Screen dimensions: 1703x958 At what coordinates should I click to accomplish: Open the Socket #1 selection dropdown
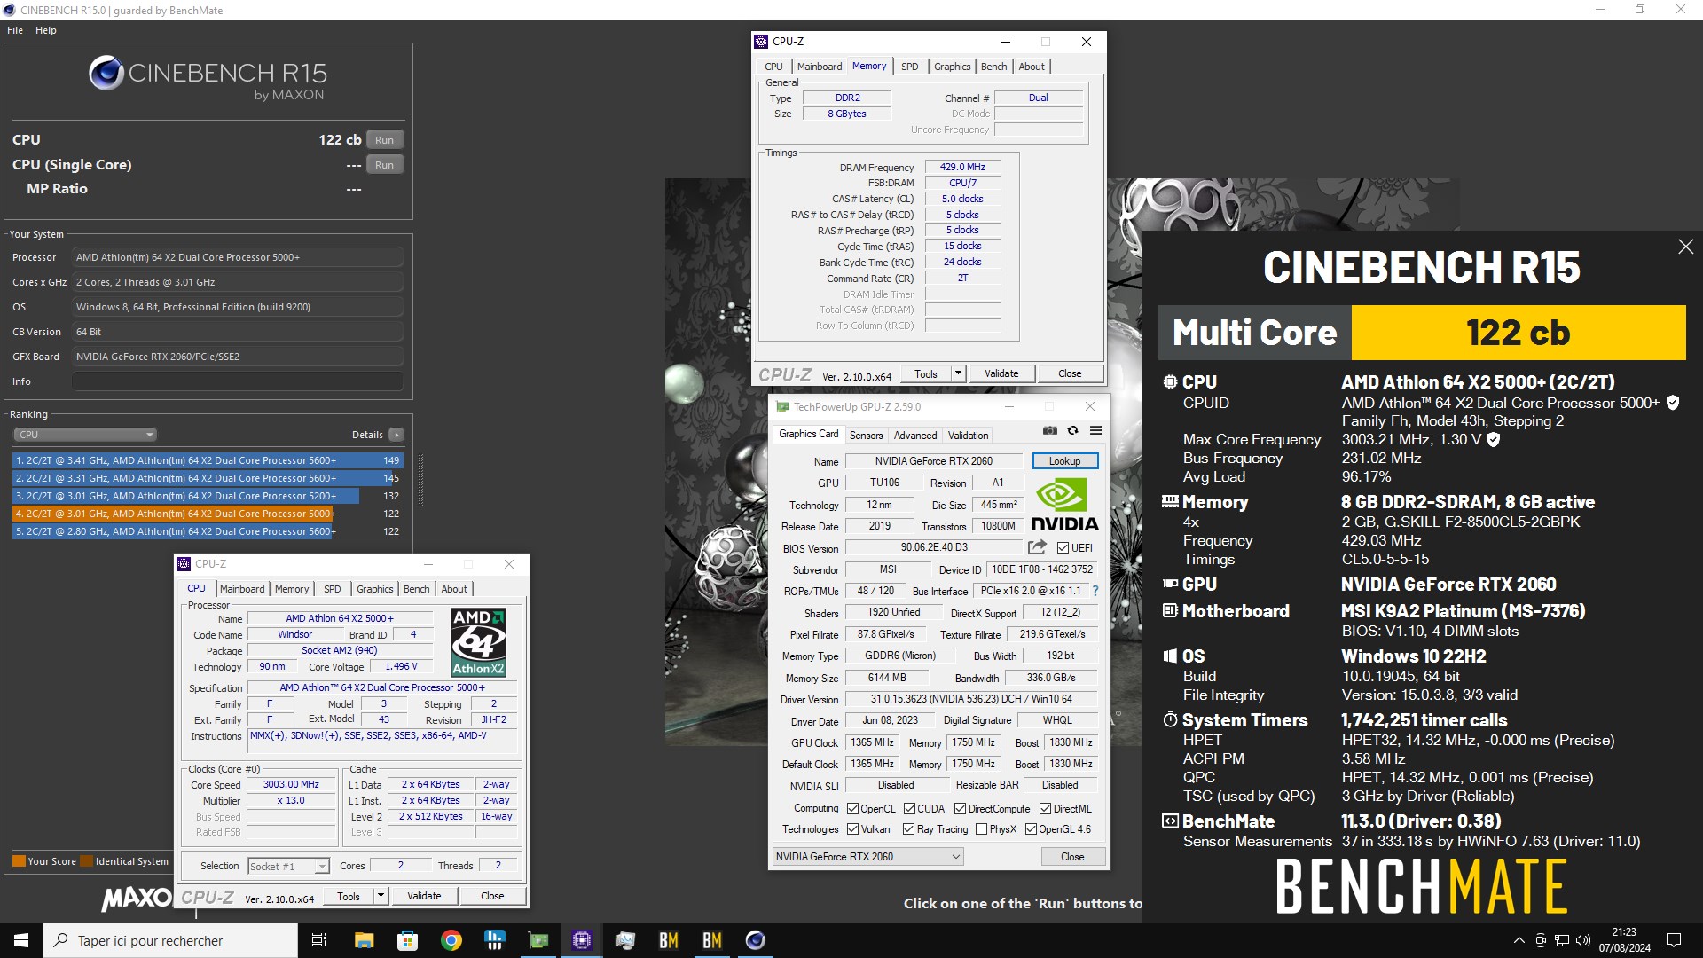(288, 866)
